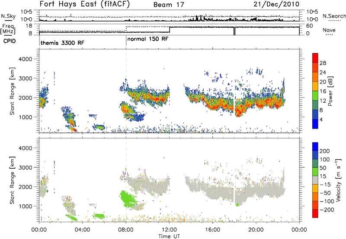The image size is (346, 239).
Task: Click the frequency step-up at 12:00
Action: click(170, 30)
